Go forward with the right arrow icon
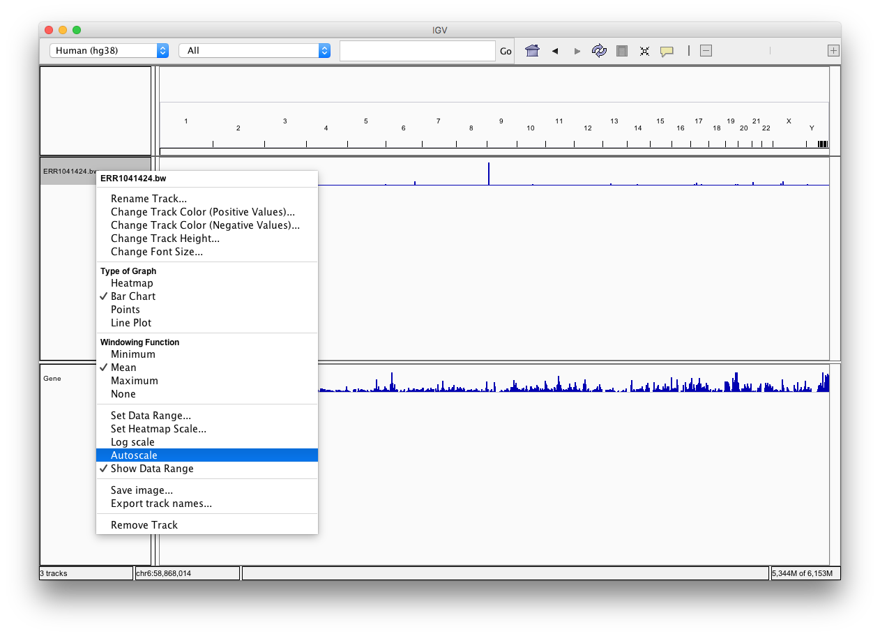This screenshot has width=880, height=636. (x=577, y=51)
